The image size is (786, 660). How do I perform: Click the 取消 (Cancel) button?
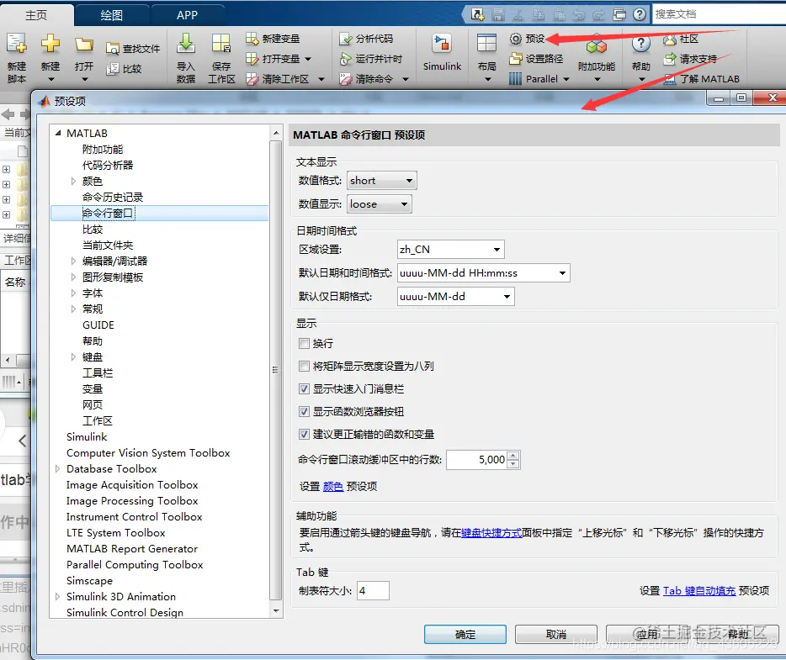pyautogui.click(x=556, y=635)
